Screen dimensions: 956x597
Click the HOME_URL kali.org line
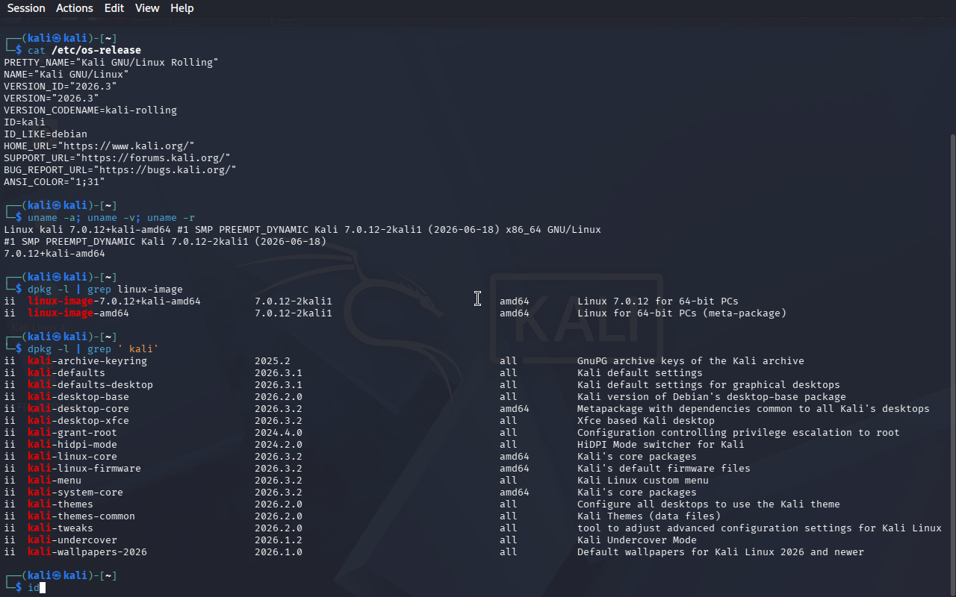99,146
